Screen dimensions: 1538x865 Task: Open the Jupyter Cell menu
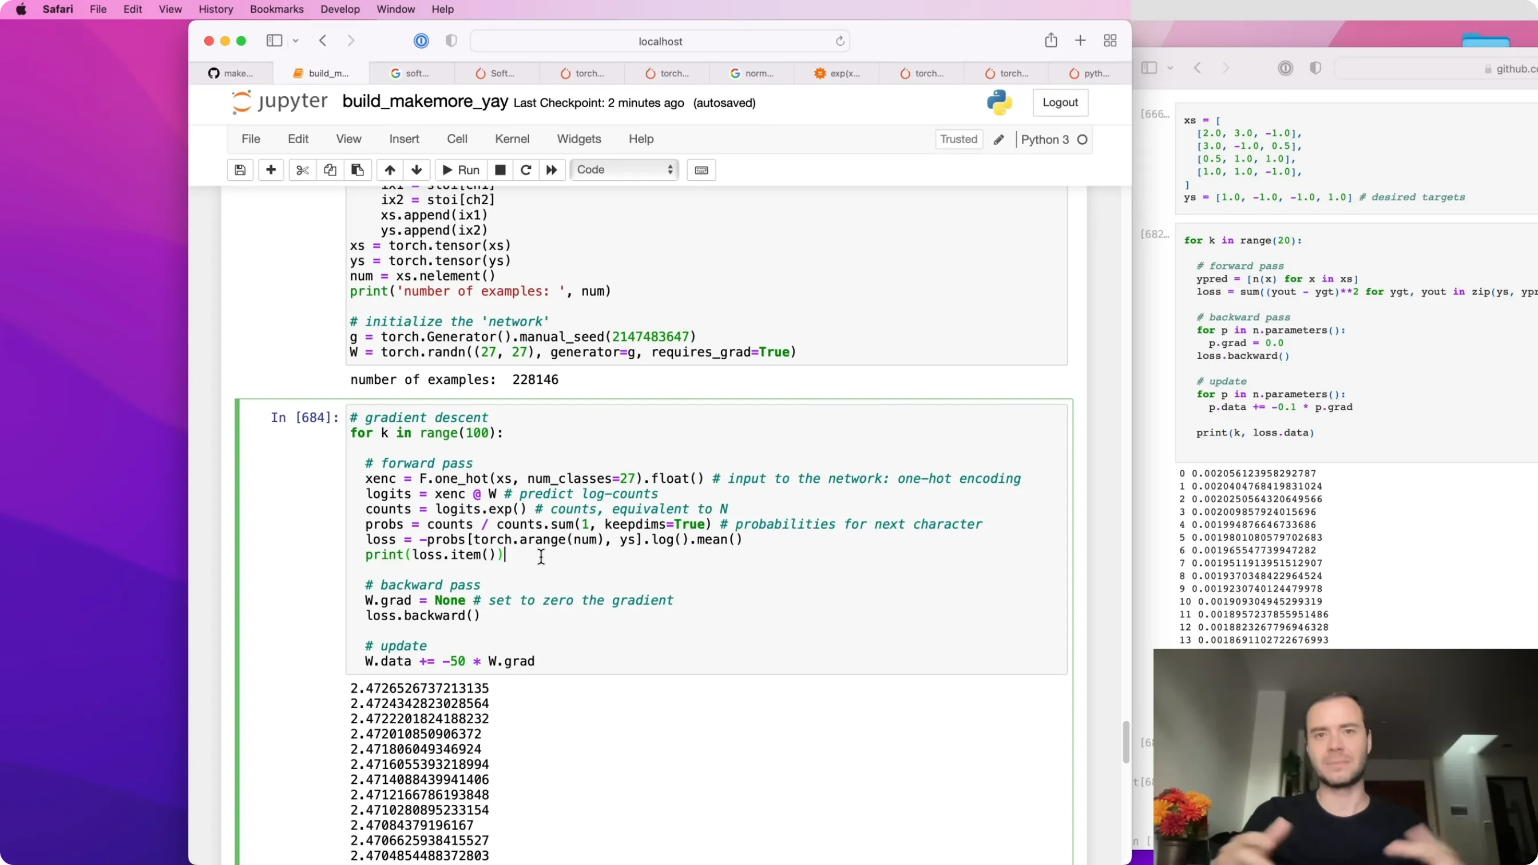pos(457,139)
